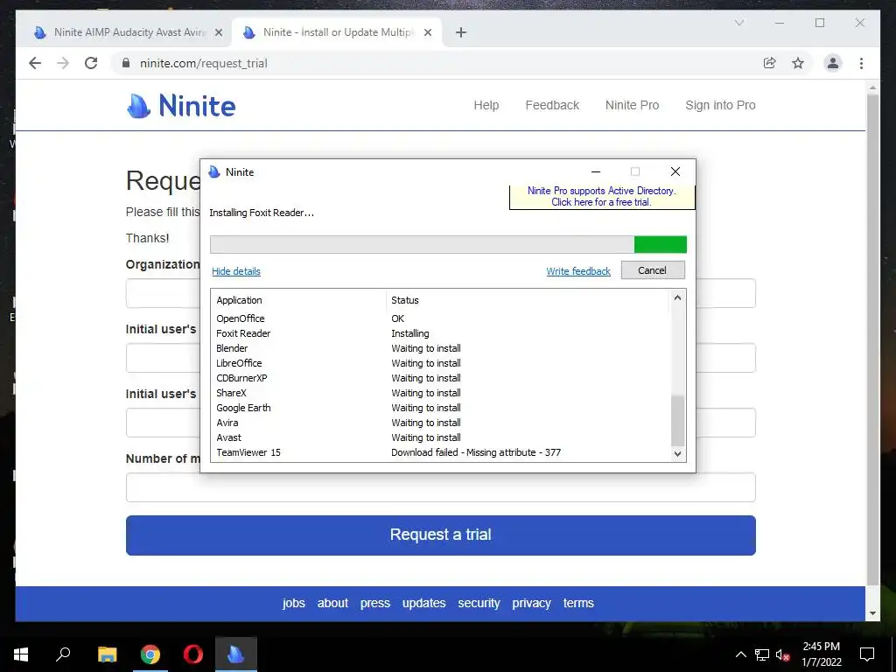The image size is (896, 672).
Task: Select the Blender row
Action: coord(441,348)
